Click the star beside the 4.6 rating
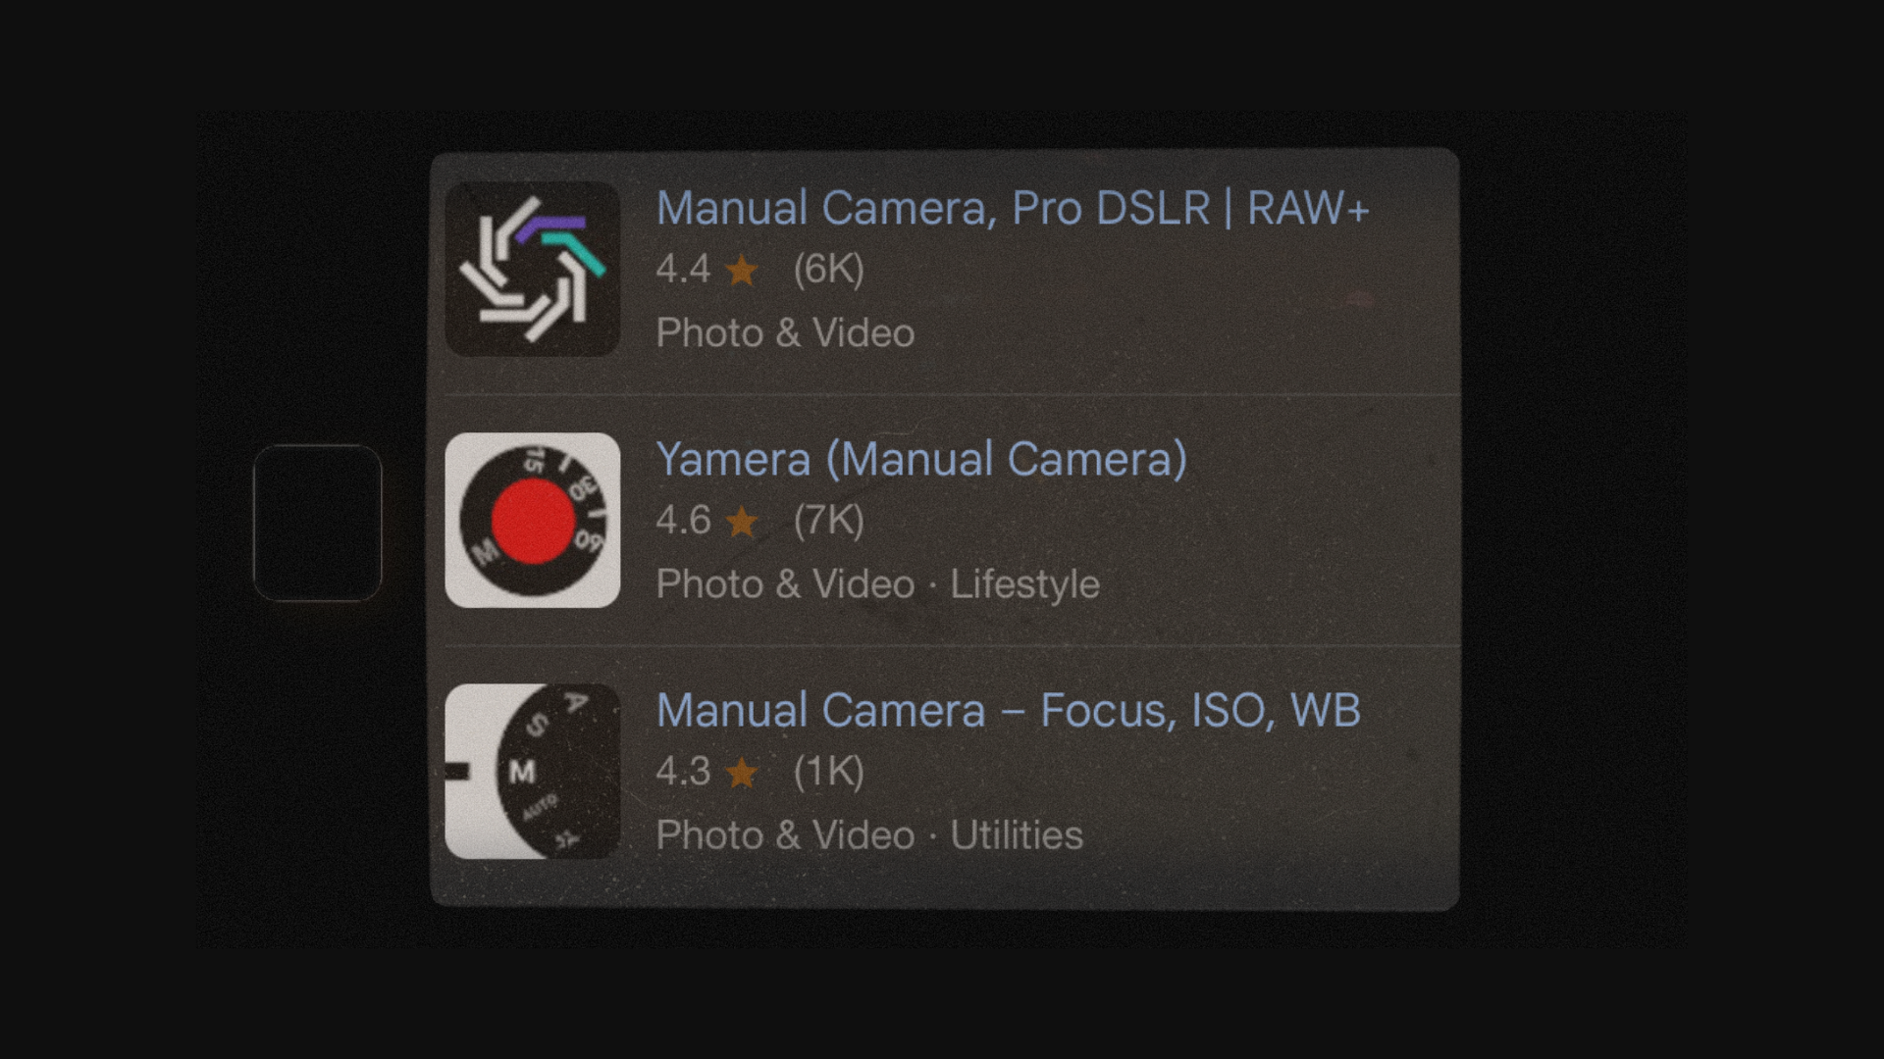1884x1059 pixels. point(742,521)
